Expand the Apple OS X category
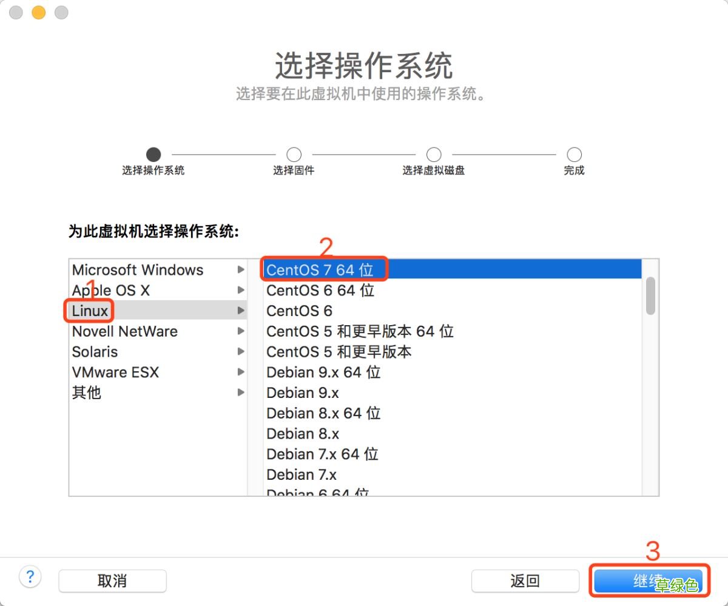 click(241, 290)
